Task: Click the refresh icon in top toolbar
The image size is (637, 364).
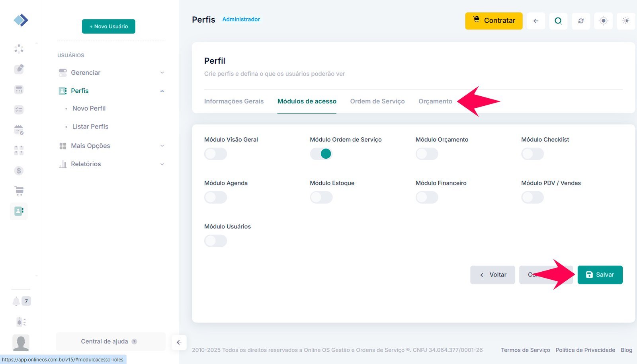Action: coord(581,21)
